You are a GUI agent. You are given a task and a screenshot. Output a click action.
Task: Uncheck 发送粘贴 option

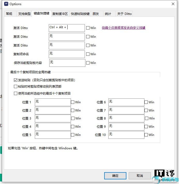click(x=15, y=80)
